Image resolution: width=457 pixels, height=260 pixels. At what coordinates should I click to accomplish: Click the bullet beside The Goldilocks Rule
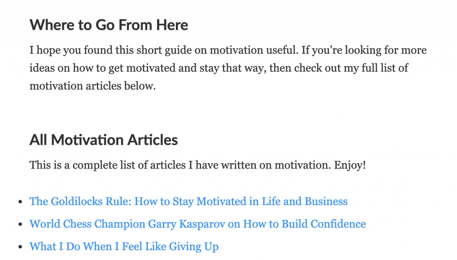pos(20,202)
